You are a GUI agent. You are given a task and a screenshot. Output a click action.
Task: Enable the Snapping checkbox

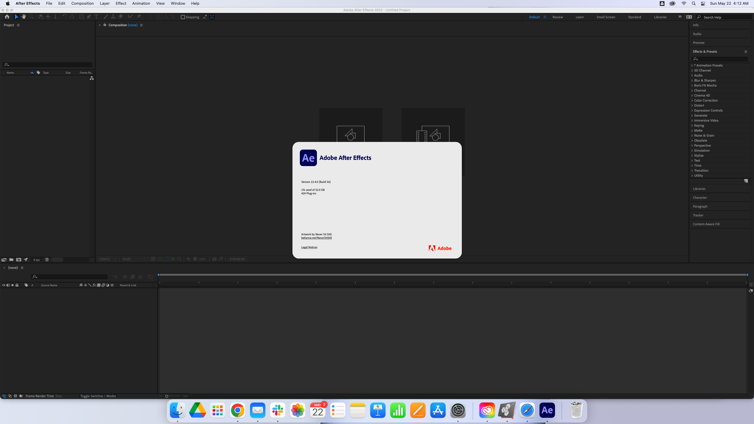[x=183, y=17]
